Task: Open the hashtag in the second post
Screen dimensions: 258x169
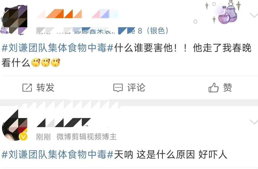Action: 58,155
